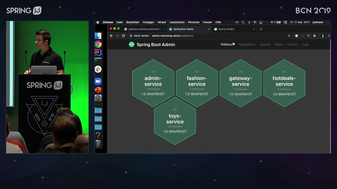
Task: Open the Journal page link
Action: click(265, 44)
